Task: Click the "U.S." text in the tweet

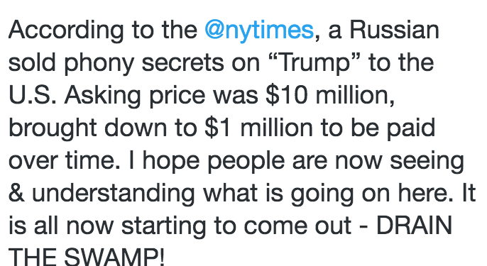Action: tap(33, 94)
